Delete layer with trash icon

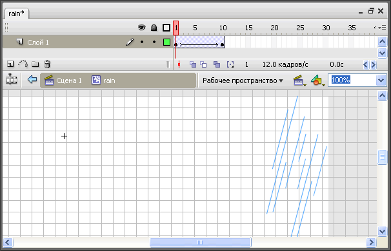tap(47, 64)
